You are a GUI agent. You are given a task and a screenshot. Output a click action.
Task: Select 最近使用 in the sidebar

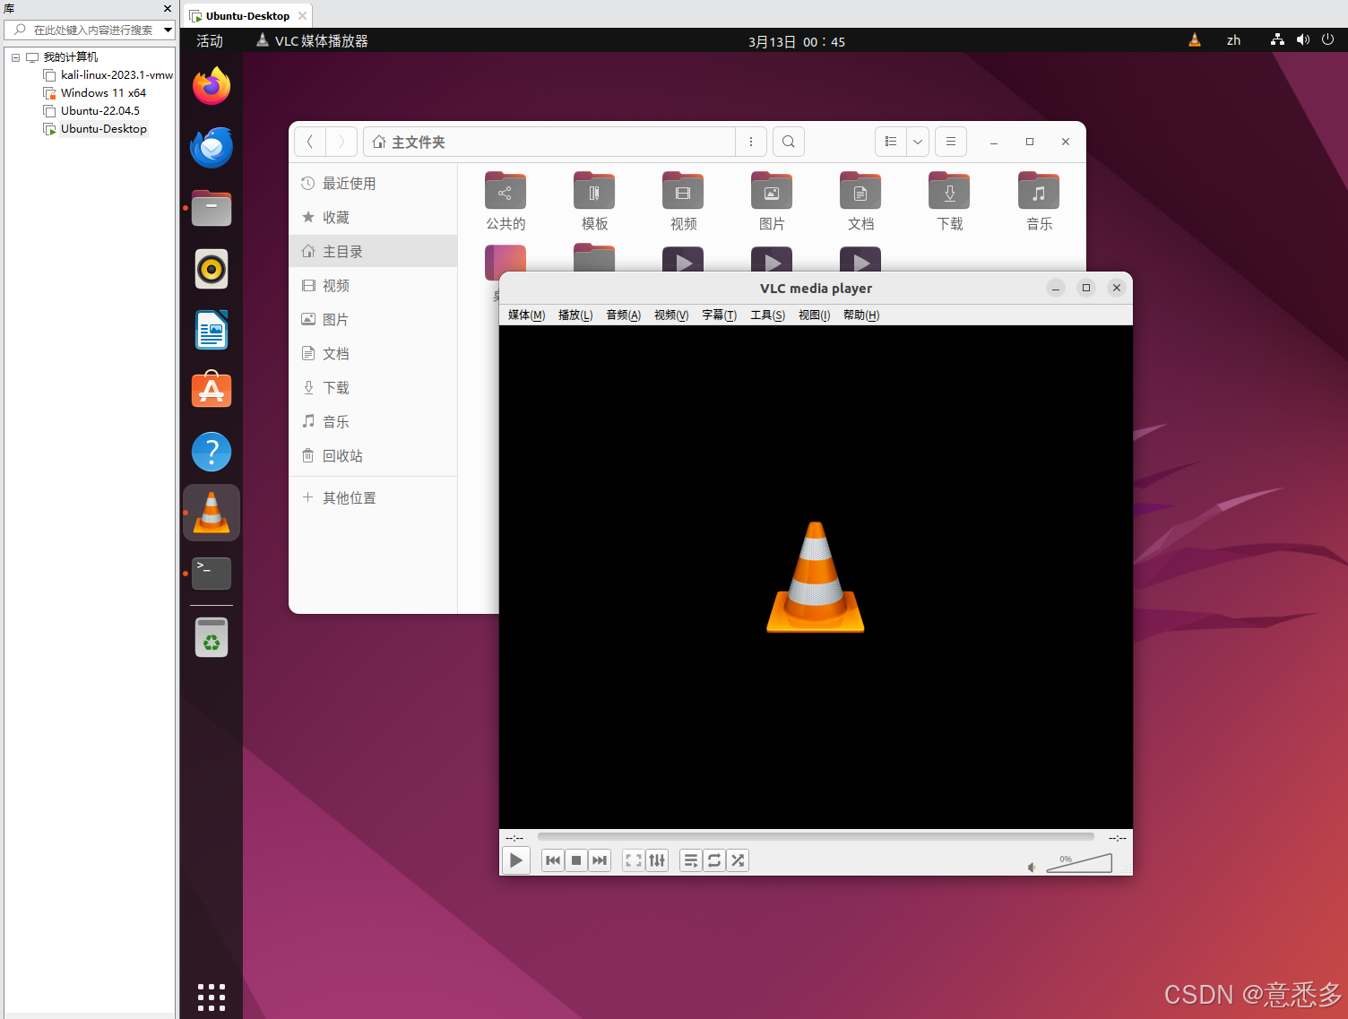tap(373, 184)
